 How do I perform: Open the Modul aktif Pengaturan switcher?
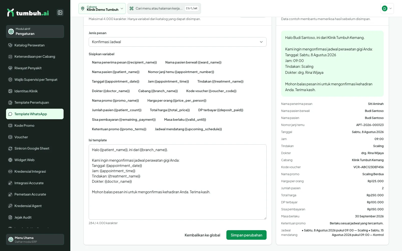(x=35, y=31)
